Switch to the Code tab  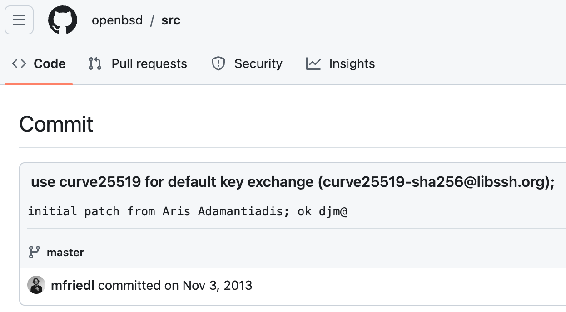[39, 63]
